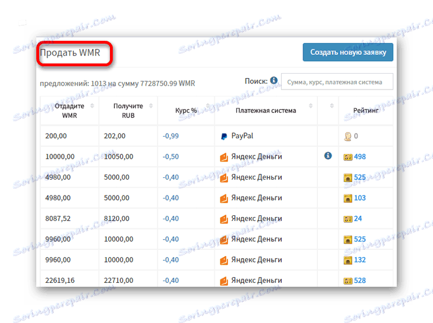Screen dimensions: 433x323
Task: Click the 10050,00 RUB amount cell
Action: (x=128, y=156)
